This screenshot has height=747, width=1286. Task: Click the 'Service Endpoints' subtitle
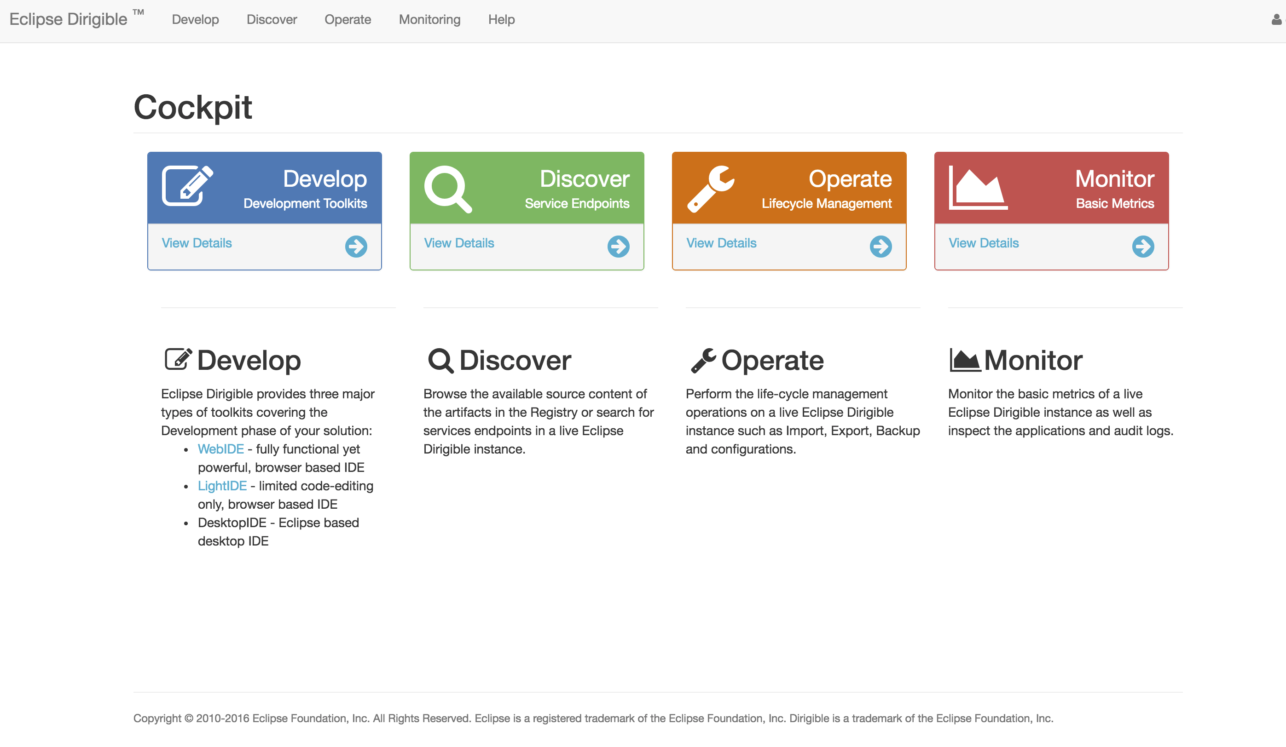pyautogui.click(x=577, y=203)
